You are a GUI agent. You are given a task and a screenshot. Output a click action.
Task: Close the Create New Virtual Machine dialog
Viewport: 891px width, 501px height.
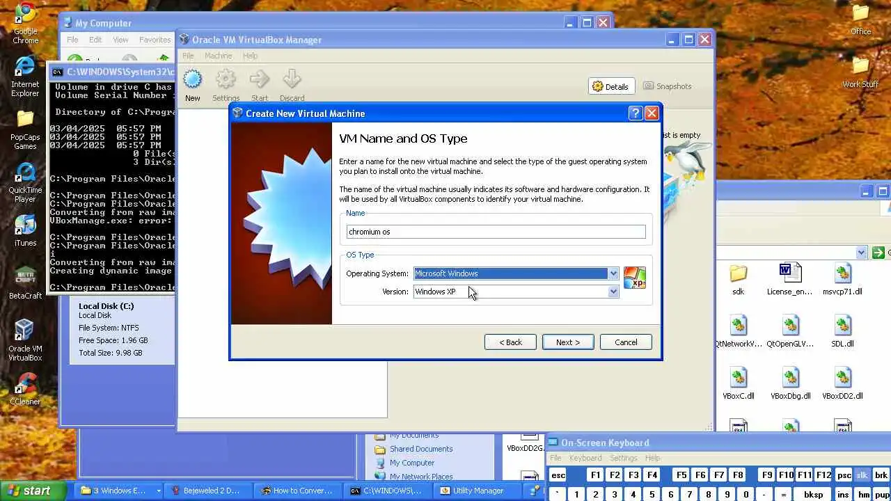(652, 113)
